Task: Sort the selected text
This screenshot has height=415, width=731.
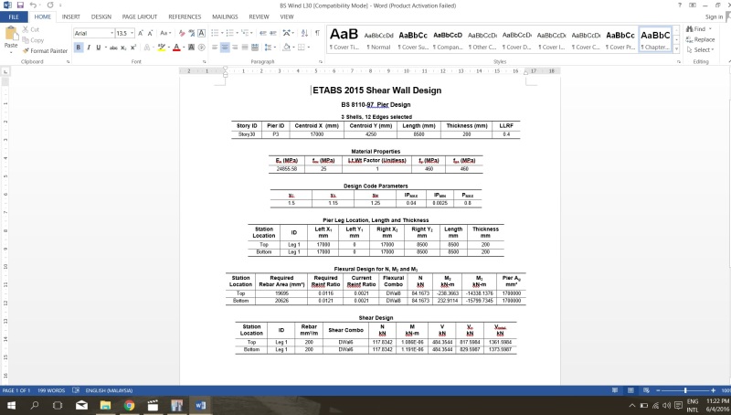Action: 304,33
